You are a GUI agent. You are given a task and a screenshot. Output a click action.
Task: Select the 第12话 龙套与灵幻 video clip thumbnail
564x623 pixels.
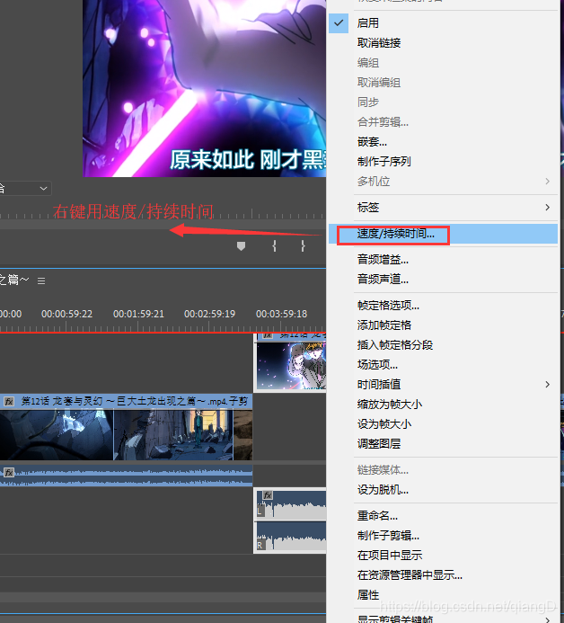(127, 434)
